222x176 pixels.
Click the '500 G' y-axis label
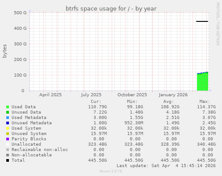coord(20,12)
